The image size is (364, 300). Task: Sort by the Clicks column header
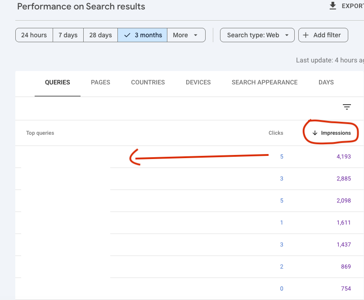(276, 133)
